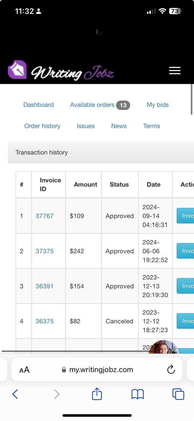Screen dimensions: 194x421
Task: Show open tabs in Safari
Action: coord(178,394)
